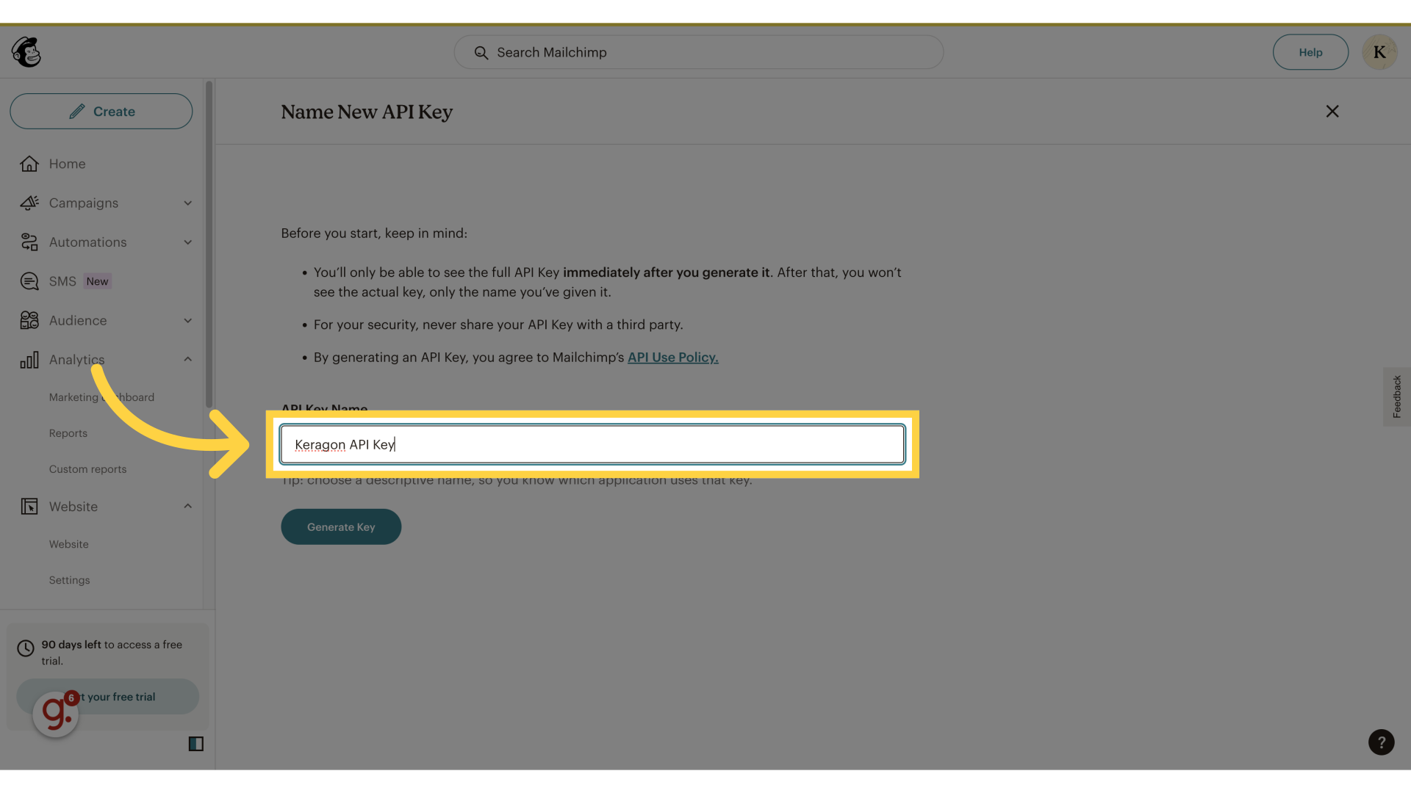Click the Home house icon
Viewport: 1411px width, 793px height.
29,164
